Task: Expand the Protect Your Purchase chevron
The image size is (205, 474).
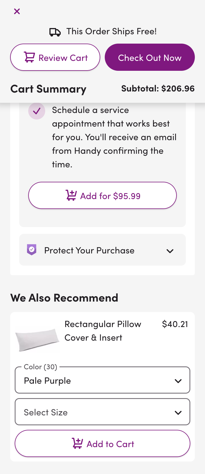Action: [x=170, y=251]
